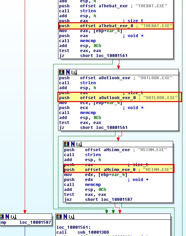
Task: Click the 'push ecx ; void *' line
Action: tap(101, 108)
